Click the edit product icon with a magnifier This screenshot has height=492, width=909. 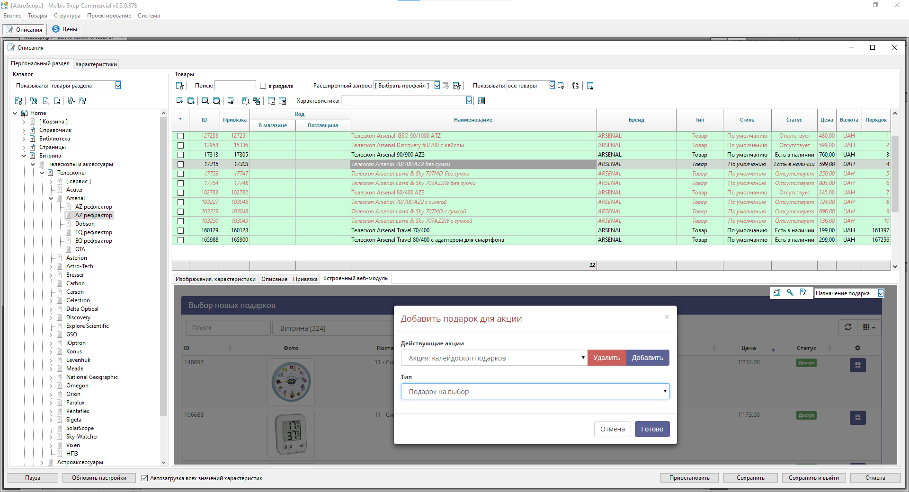pyautogui.click(x=205, y=101)
